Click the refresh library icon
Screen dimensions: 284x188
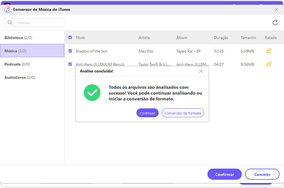pos(275,23)
